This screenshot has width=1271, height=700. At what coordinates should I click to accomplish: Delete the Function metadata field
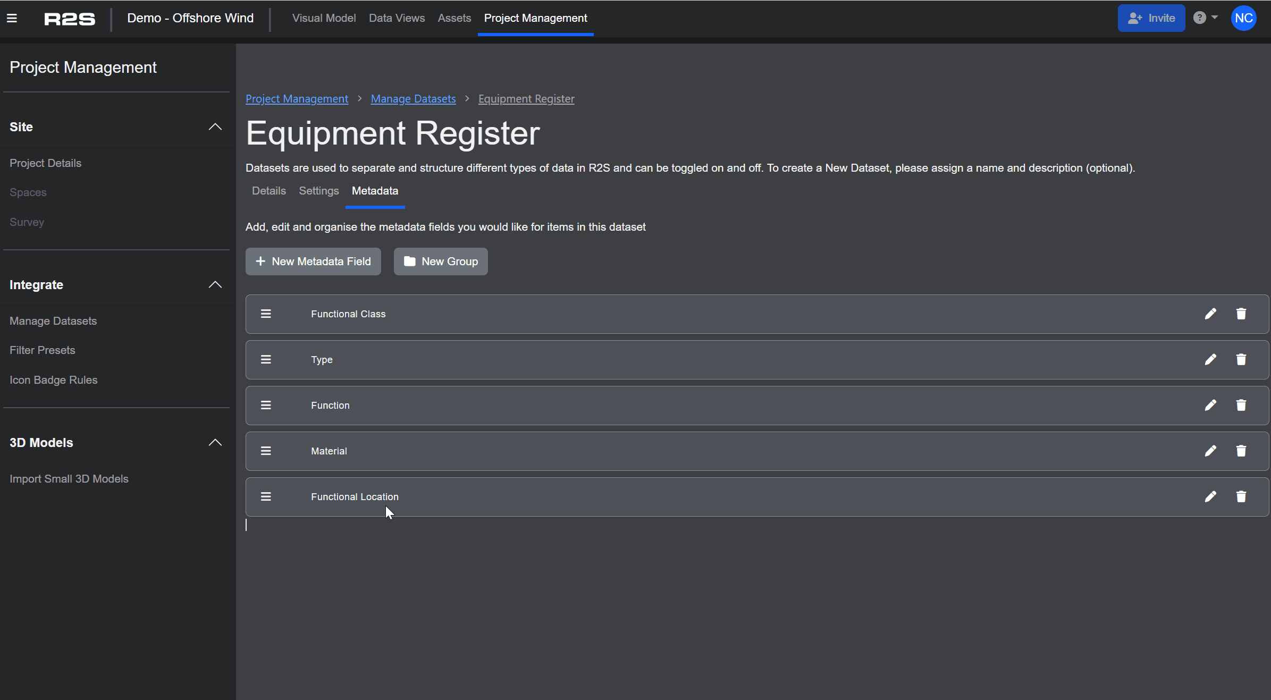[x=1241, y=406]
